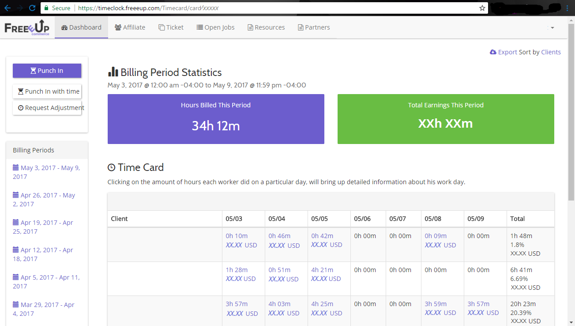Click the 20h 23m total cell
The height and width of the screenshot is (326, 575).
(x=530, y=312)
